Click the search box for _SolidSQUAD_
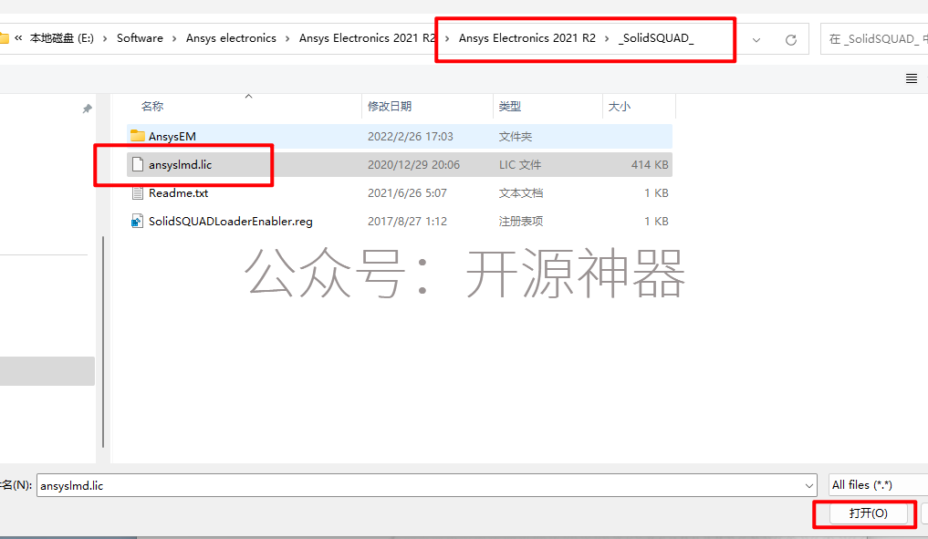This screenshot has height=539, width=928. 875,39
